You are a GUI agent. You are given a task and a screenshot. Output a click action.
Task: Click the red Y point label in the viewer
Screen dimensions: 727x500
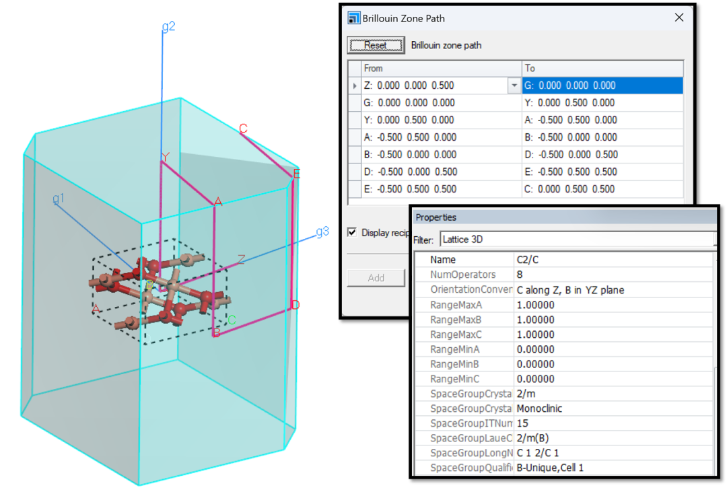pyautogui.click(x=166, y=157)
